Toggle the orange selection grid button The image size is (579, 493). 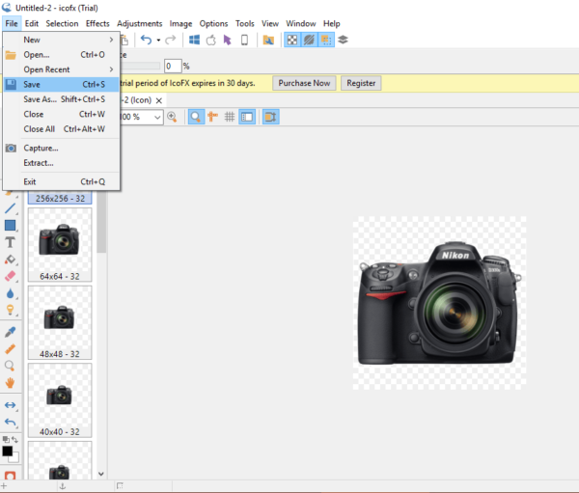tap(326, 40)
